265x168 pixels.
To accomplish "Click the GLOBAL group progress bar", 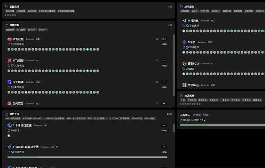I will click(222, 125).
